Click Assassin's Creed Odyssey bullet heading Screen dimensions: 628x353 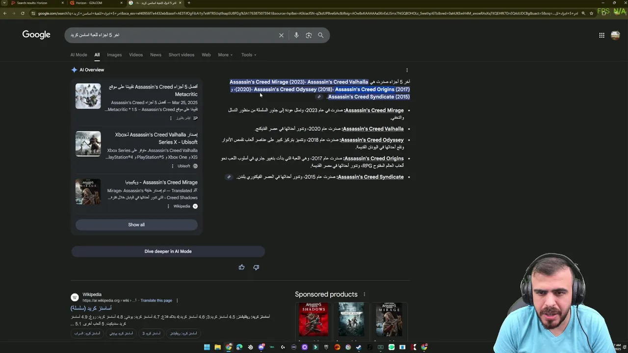(x=372, y=140)
